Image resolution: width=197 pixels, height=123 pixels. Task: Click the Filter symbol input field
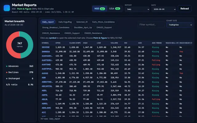pyautogui.click(x=151, y=25)
